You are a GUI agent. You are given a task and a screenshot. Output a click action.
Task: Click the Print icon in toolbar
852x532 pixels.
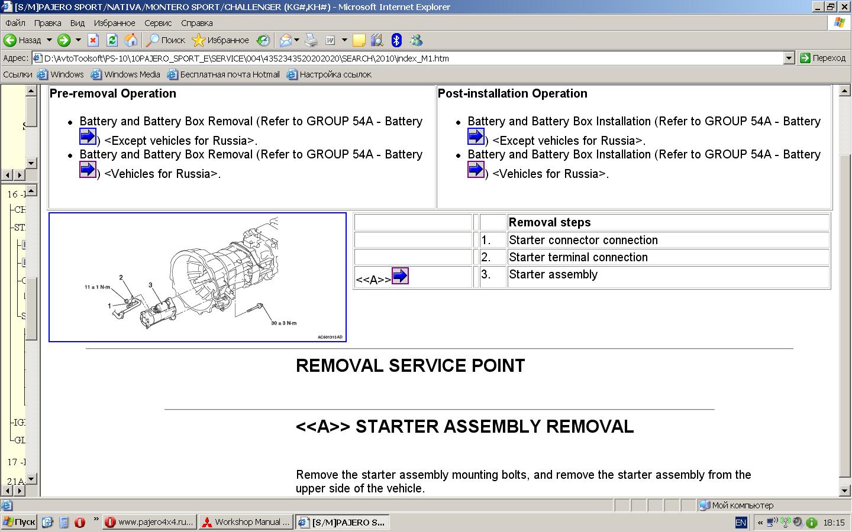click(311, 40)
